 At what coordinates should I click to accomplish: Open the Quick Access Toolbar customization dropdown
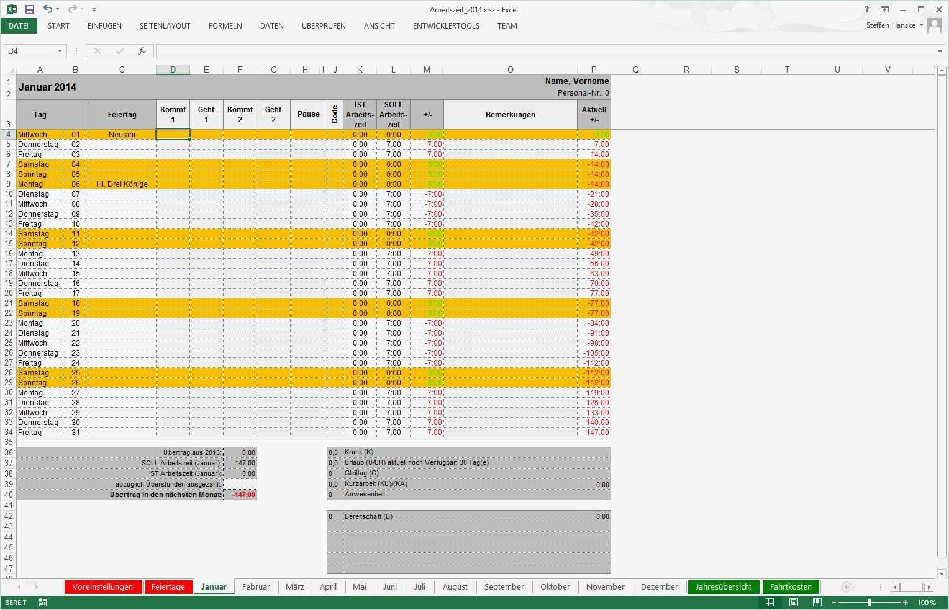click(94, 9)
